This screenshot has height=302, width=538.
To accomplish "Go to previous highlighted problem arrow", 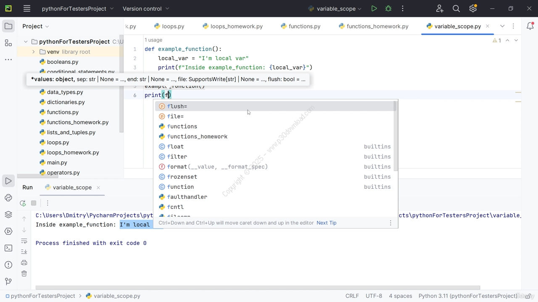I will [x=507, y=40].
